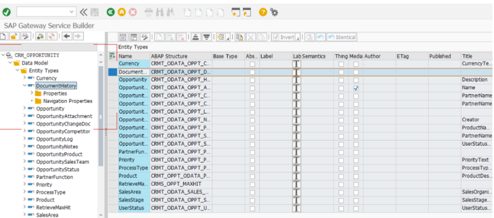Expand the Currency entity node
This screenshot has height=218, width=494.
[x=25, y=77]
